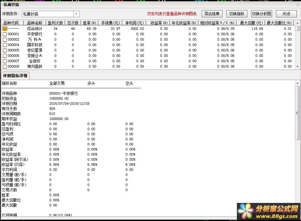This screenshot has width=301, height=221.
Task: Click the 118.69 max drawdown value
Action: click(x=257, y=29)
